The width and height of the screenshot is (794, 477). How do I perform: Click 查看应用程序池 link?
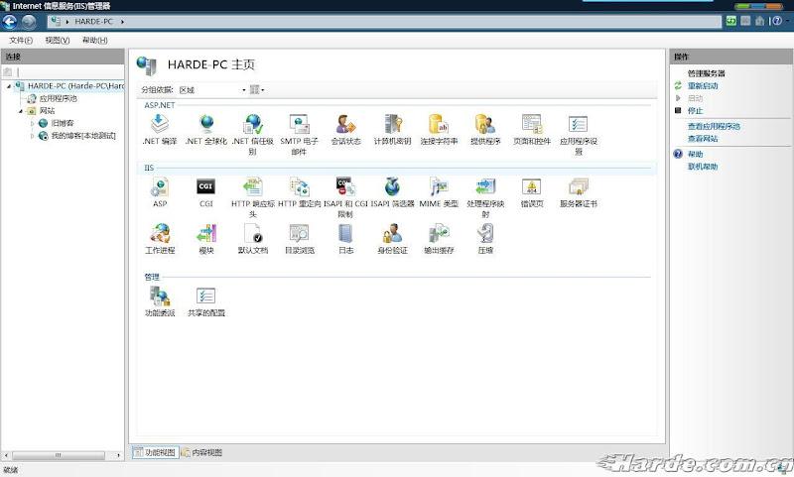714,127
